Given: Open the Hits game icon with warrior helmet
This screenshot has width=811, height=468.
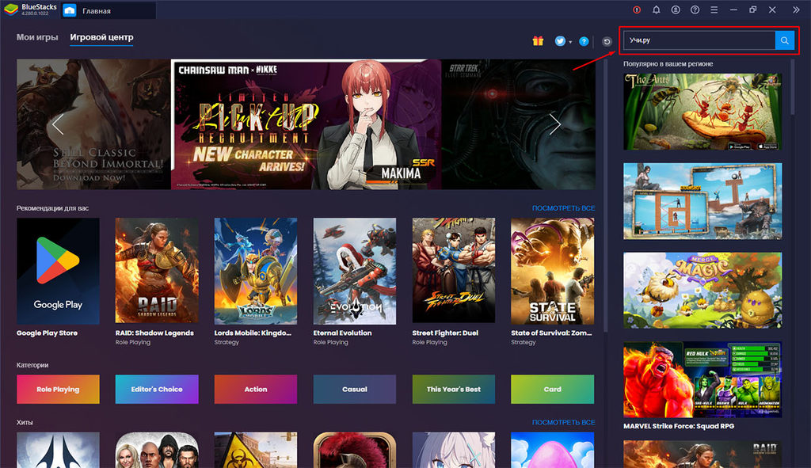Looking at the screenshot, I should 355,450.
